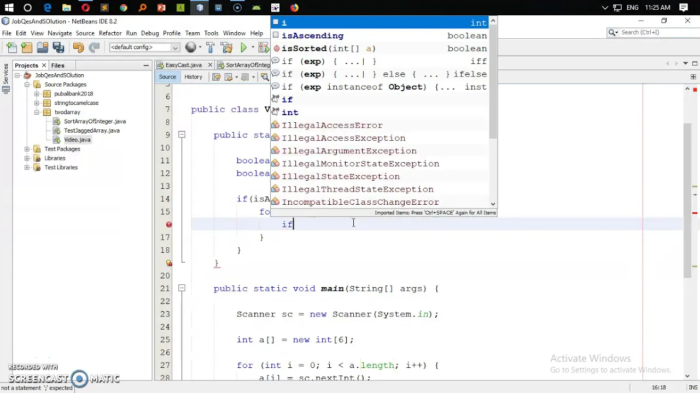This screenshot has height=393, width=700.
Task: Click the Save All toolbar icon
Action: (59, 47)
